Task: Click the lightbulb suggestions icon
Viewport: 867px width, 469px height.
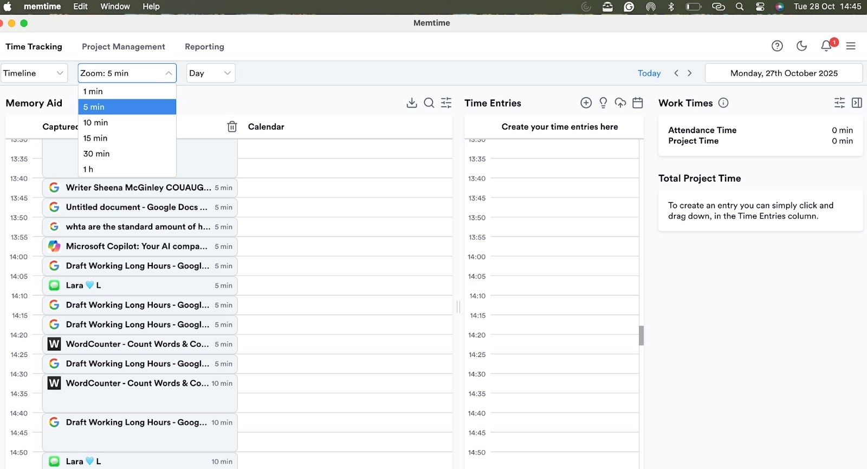Action: coord(603,103)
